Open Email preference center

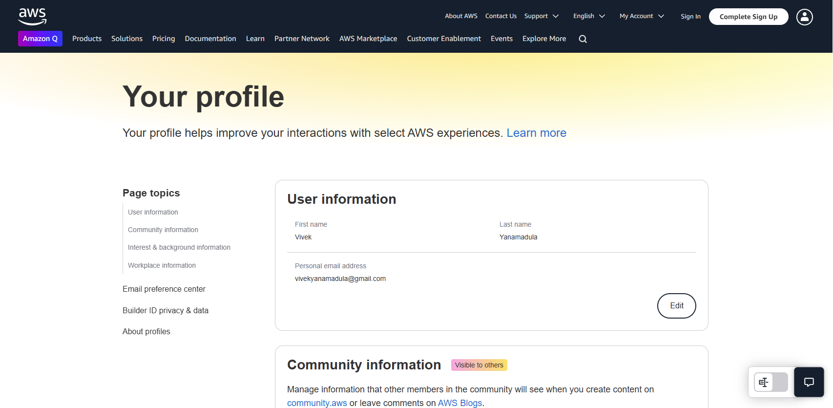click(x=164, y=289)
